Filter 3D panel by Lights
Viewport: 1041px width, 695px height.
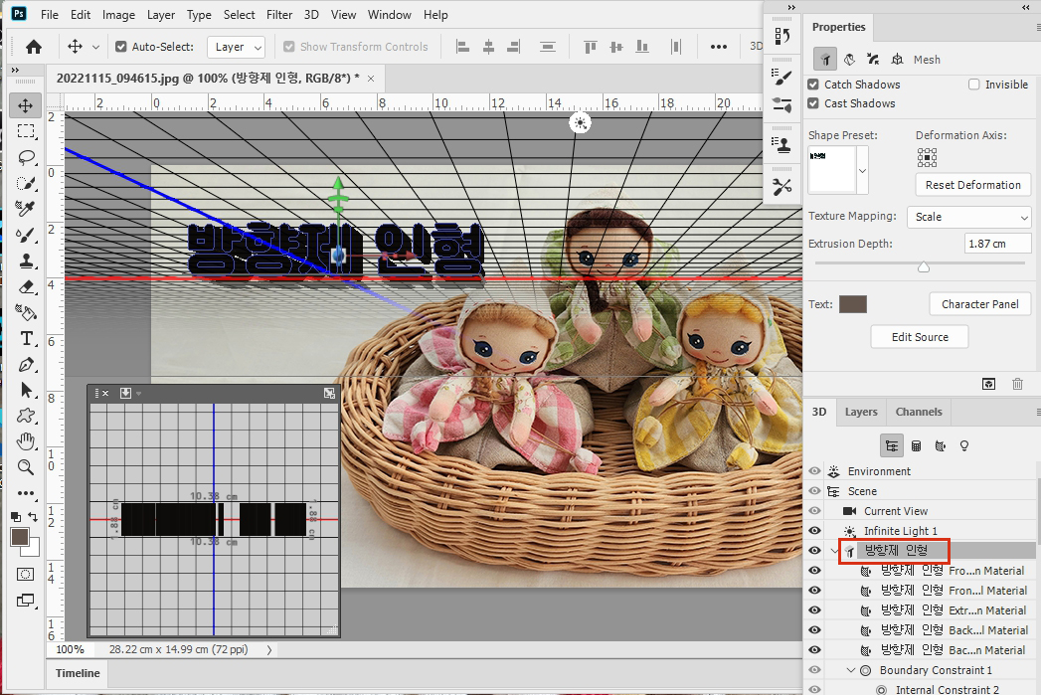[x=964, y=446]
